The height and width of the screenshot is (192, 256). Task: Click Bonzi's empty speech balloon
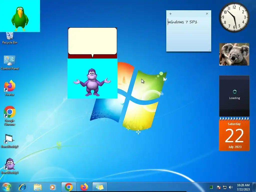92,41
